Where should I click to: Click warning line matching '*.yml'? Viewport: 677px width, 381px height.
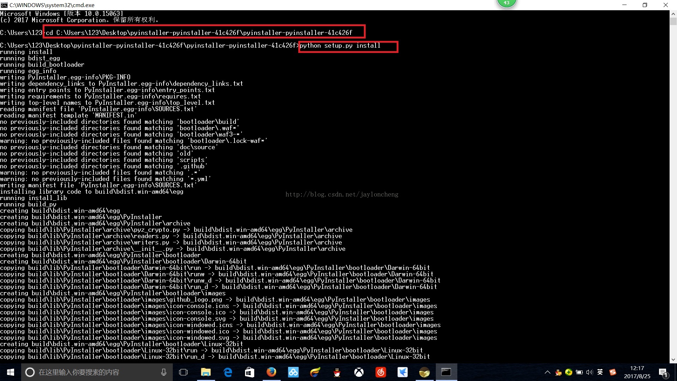click(106, 179)
